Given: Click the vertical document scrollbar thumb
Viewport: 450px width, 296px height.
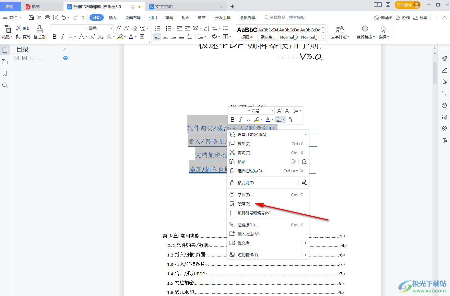Looking at the screenshot, I should [x=435, y=73].
